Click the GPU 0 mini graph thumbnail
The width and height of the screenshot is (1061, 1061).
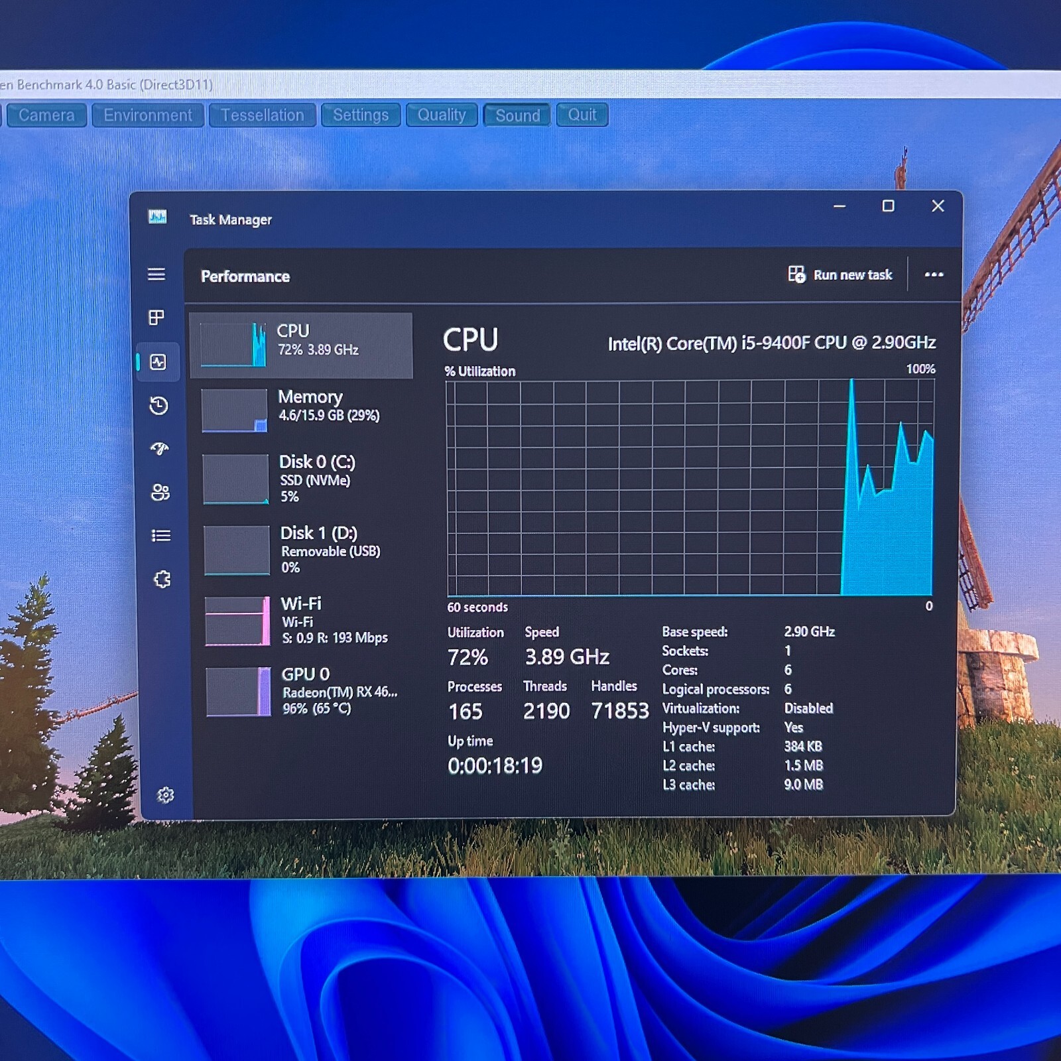point(239,692)
